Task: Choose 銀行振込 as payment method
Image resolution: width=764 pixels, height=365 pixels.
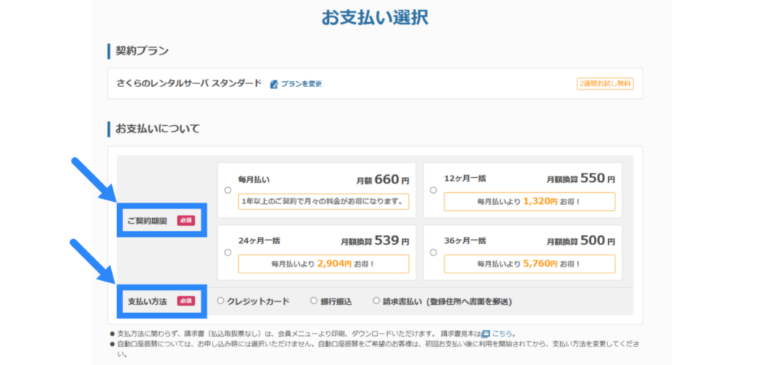Action: point(314,301)
